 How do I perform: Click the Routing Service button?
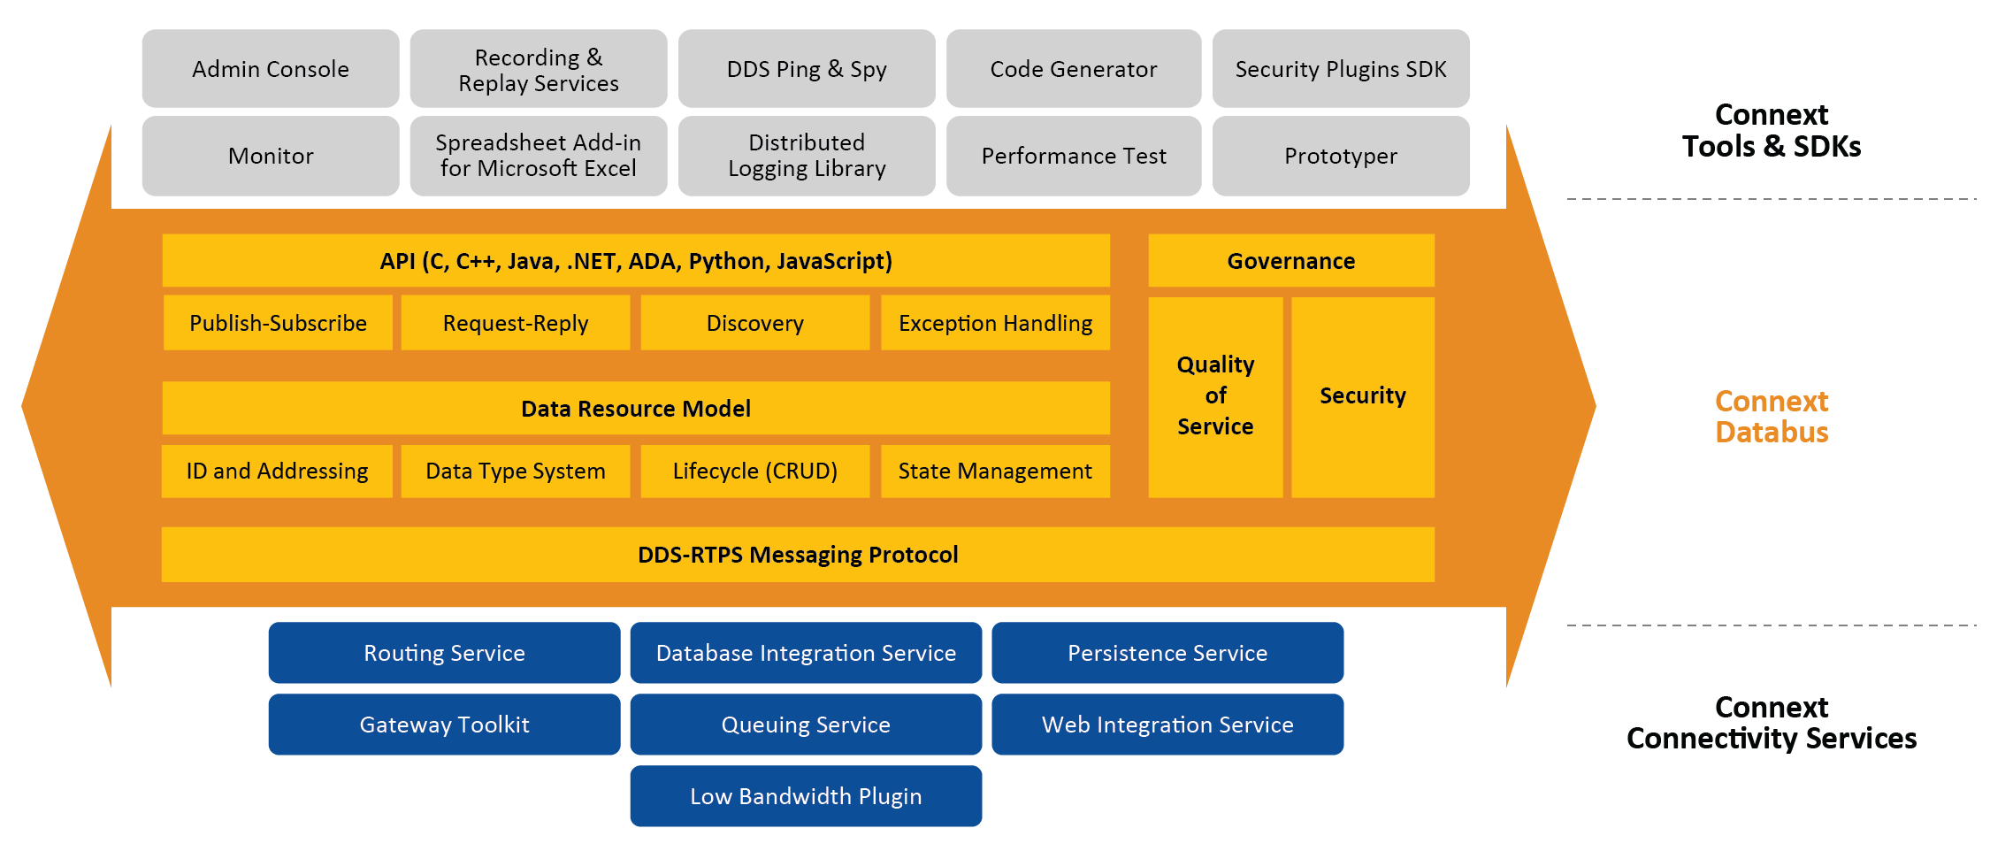click(x=444, y=653)
